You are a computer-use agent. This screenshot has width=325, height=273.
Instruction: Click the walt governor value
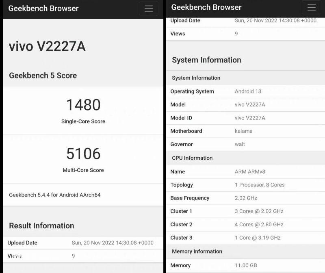pos(240,144)
